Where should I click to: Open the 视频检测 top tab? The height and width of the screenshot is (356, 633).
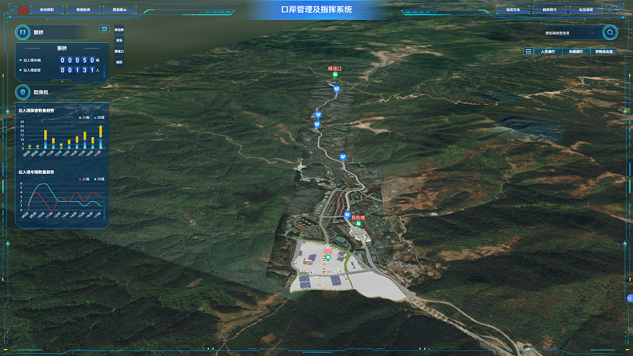(x=83, y=10)
